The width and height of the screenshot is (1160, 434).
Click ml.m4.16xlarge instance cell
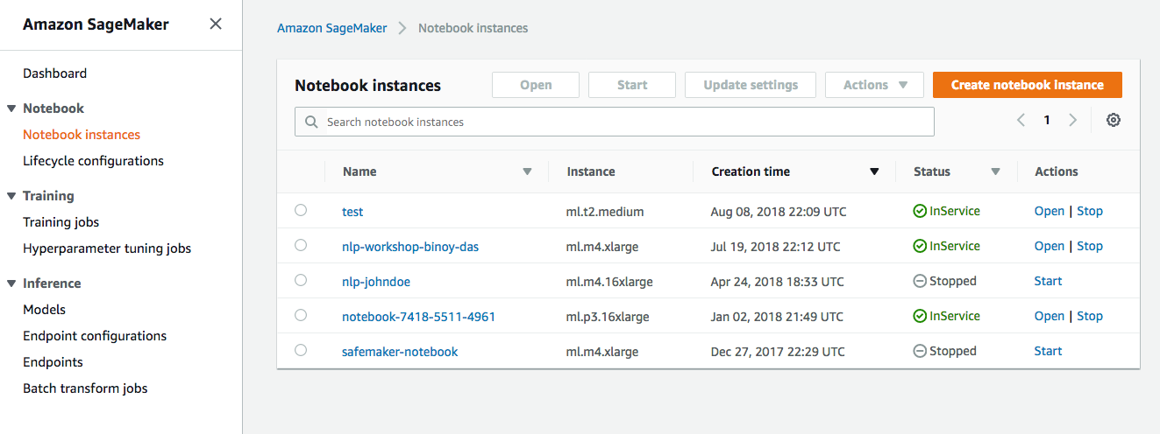[609, 282]
